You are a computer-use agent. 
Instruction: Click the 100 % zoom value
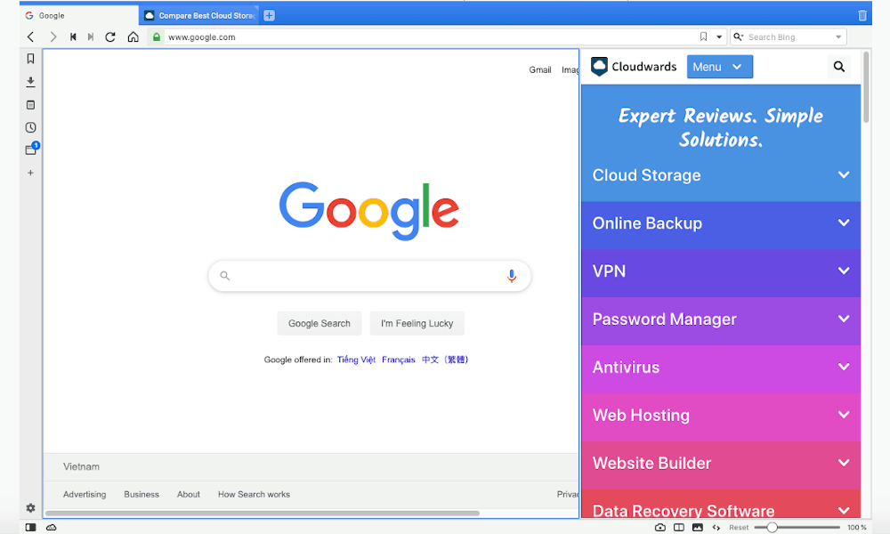coord(857,527)
